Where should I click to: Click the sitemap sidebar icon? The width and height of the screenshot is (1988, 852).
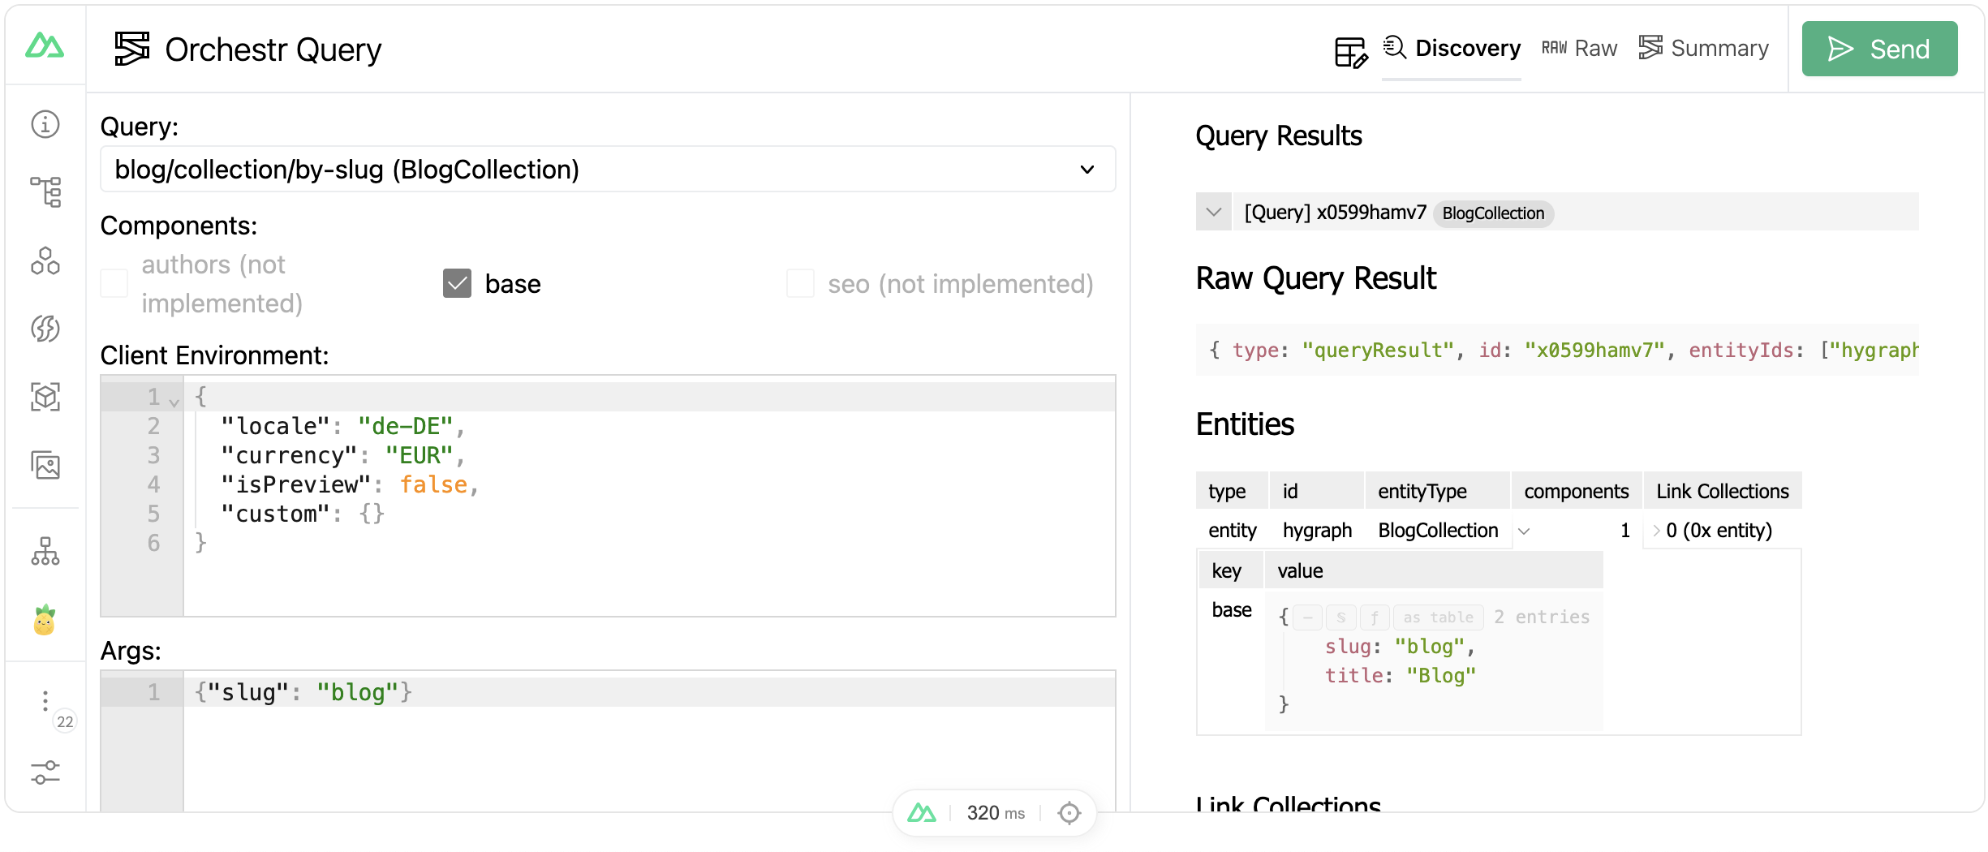pyautogui.click(x=45, y=553)
